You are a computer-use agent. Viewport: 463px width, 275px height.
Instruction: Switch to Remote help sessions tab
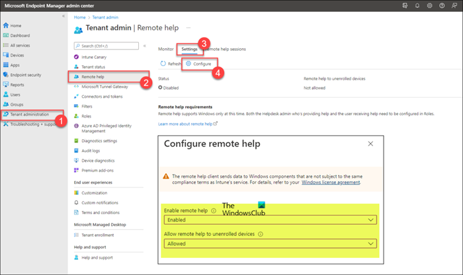point(226,49)
